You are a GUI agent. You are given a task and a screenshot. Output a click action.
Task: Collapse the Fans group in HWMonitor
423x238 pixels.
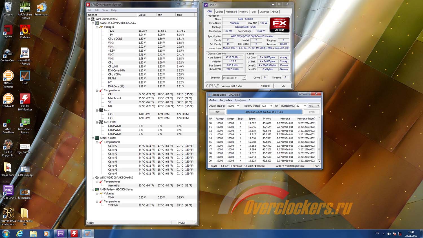pos(97,110)
